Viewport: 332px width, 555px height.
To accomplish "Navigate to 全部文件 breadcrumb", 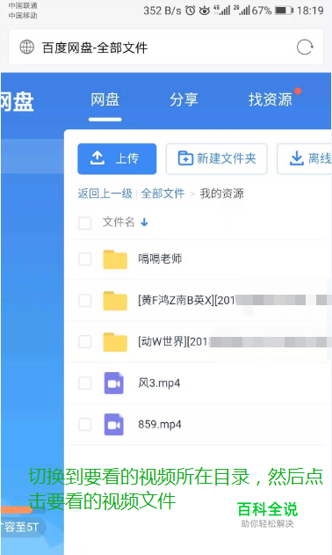I will [162, 194].
